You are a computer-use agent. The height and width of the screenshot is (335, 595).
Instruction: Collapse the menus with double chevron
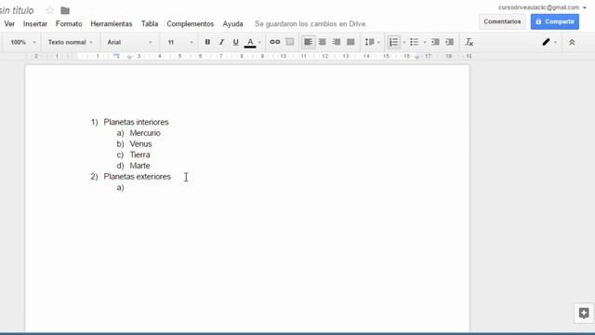click(572, 42)
